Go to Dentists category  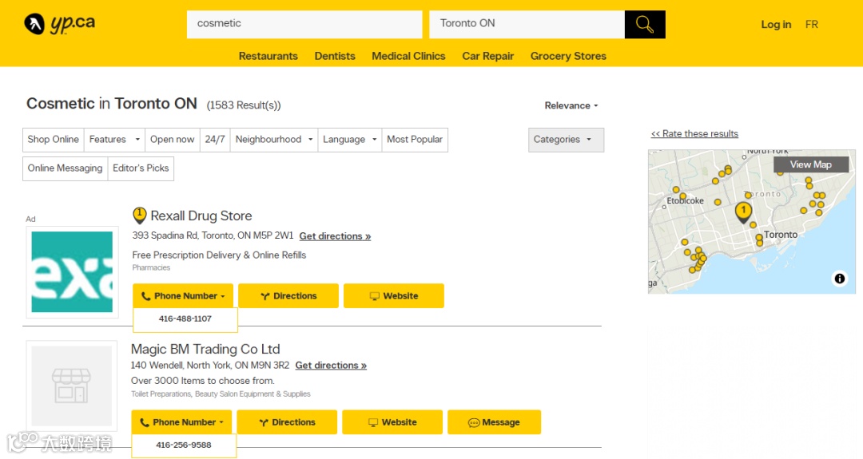coord(335,56)
